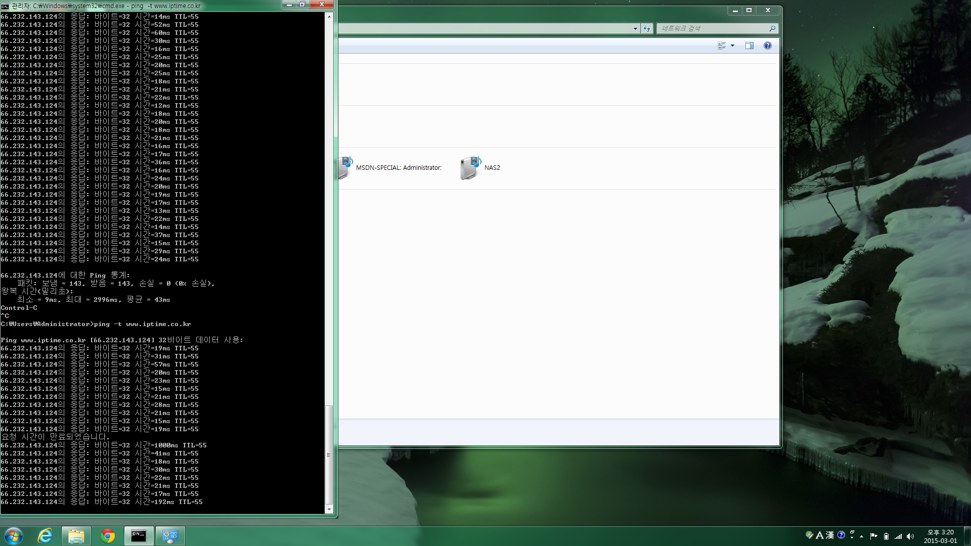The width and height of the screenshot is (971, 546).
Task: Open the date and time clock
Action: [940, 536]
